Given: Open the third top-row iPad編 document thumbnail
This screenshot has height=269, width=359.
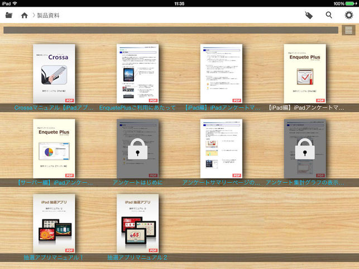Looking at the screenshot, I should [221, 74].
